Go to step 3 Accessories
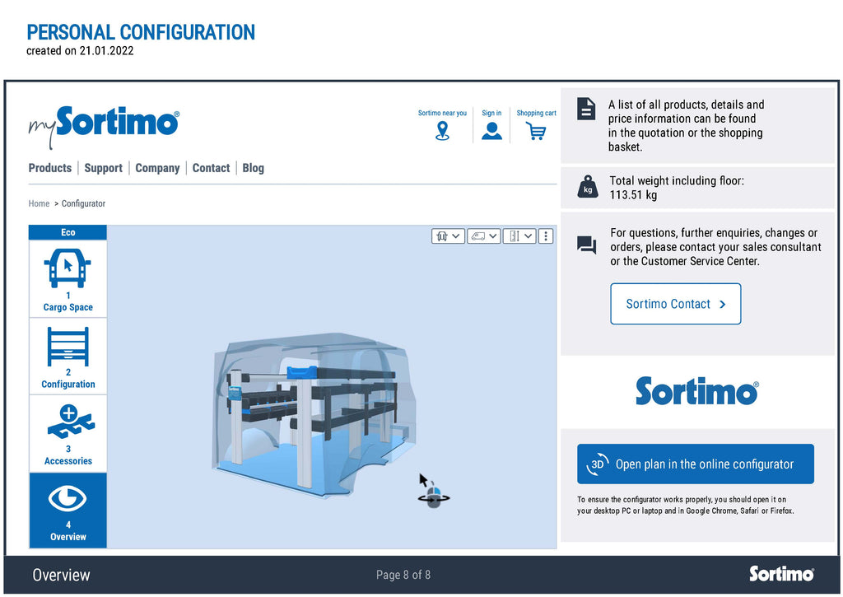Image resolution: width=843 pixels, height=597 pixels. (x=68, y=433)
